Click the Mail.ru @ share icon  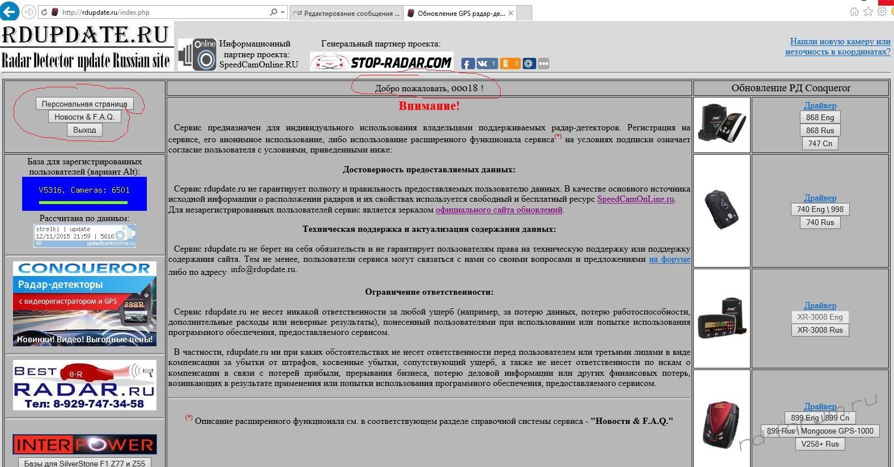[x=528, y=63]
